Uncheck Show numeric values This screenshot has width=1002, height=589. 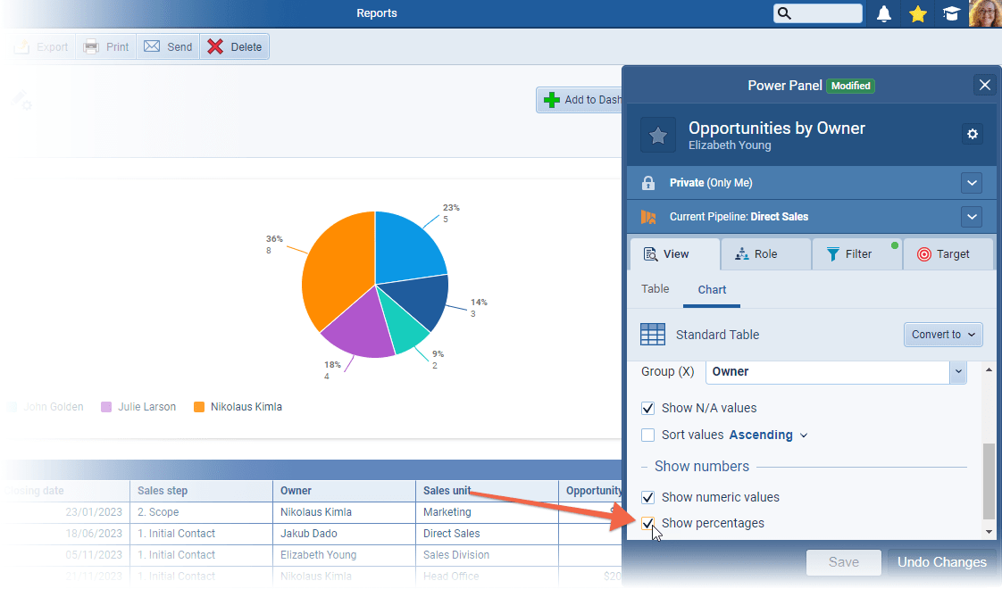(648, 498)
